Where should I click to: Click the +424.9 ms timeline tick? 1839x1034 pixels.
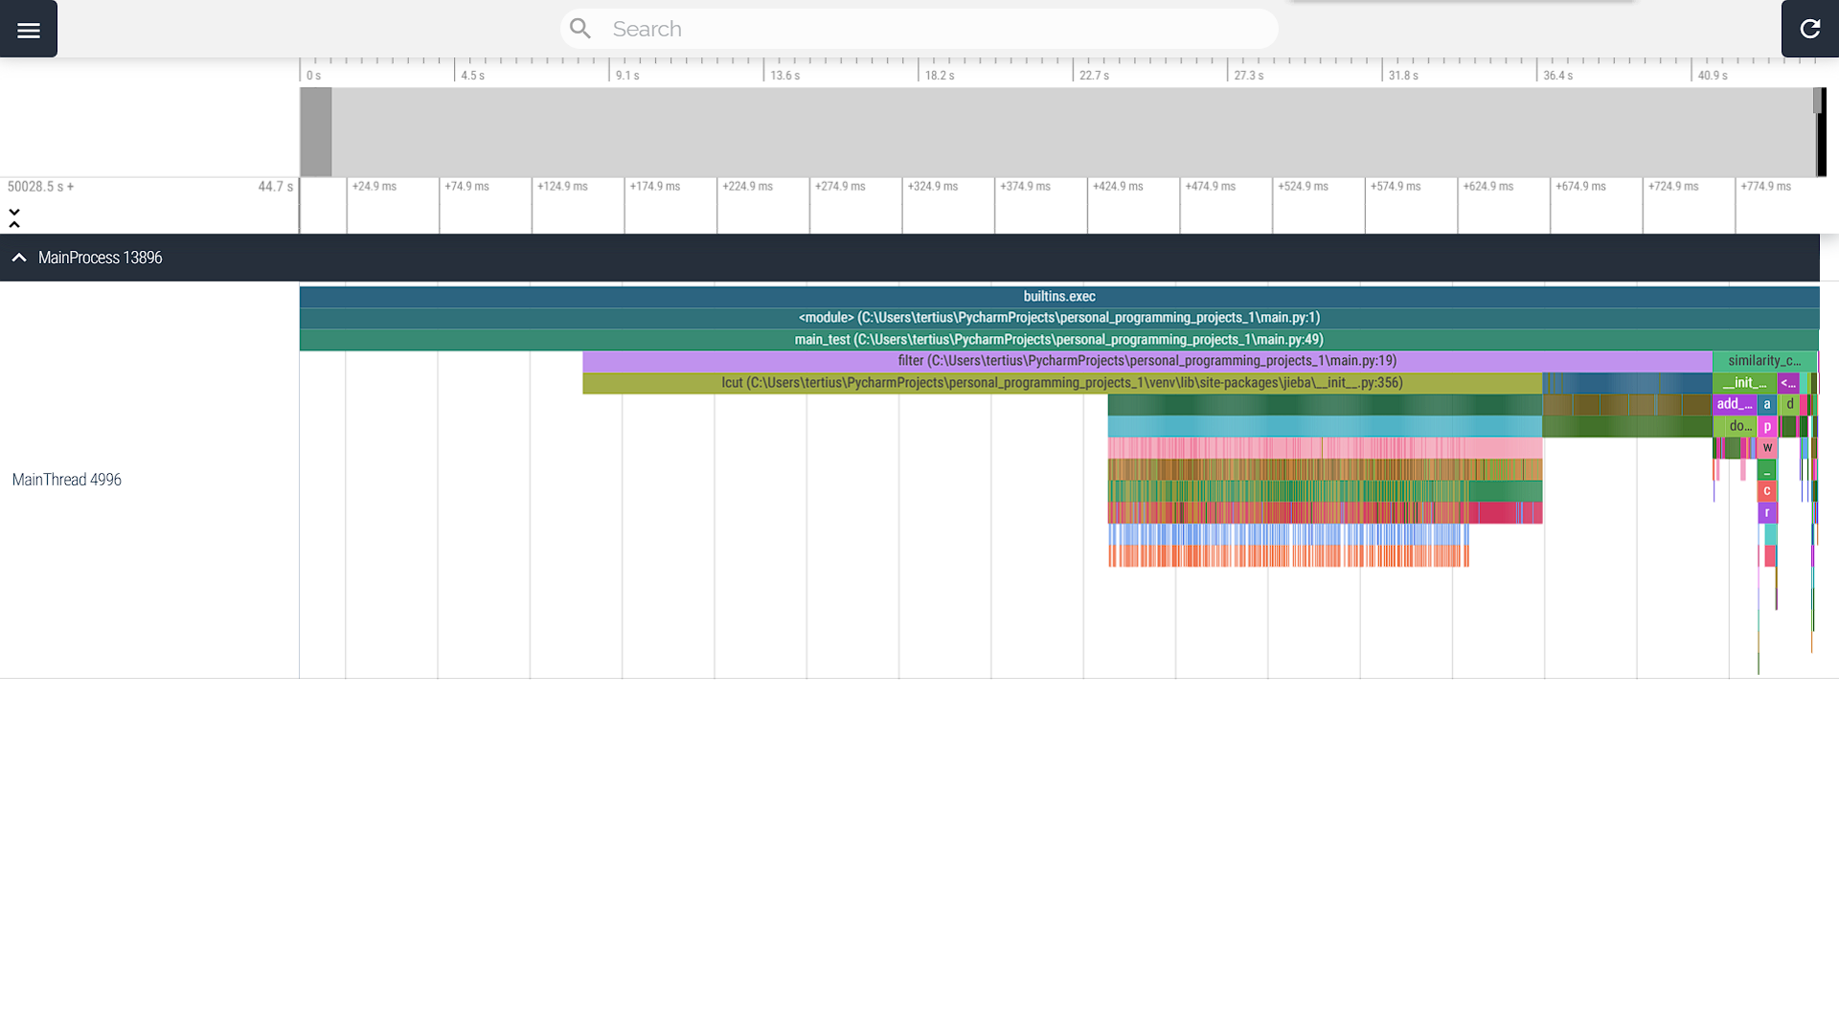click(x=1118, y=187)
